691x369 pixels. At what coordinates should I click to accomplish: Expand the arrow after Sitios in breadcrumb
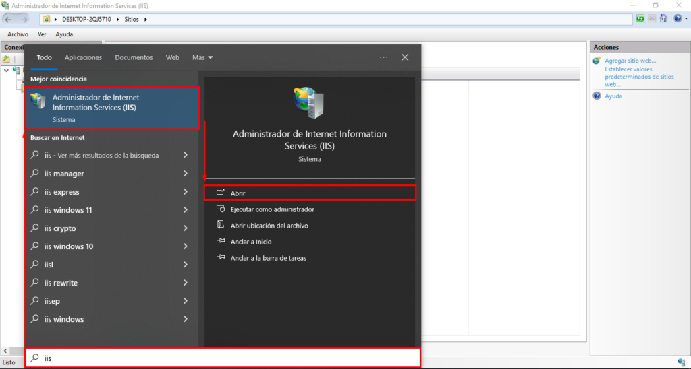pyautogui.click(x=146, y=20)
